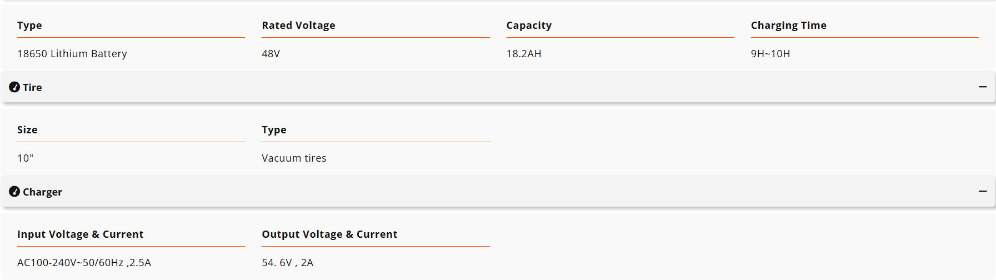Click the Charging Time heading
996x280 pixels.
click(789, 26)
